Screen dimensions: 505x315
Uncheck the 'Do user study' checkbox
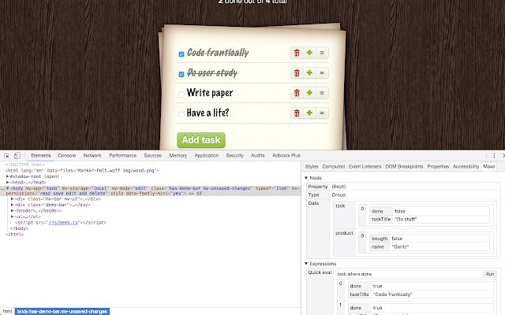(181, 74)
